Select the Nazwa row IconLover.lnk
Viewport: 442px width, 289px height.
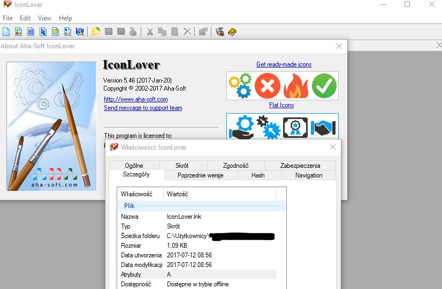[198, 217]
